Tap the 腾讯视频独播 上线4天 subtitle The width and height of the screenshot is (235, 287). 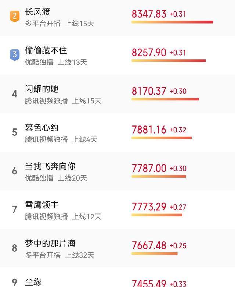[x=61, y=139]
